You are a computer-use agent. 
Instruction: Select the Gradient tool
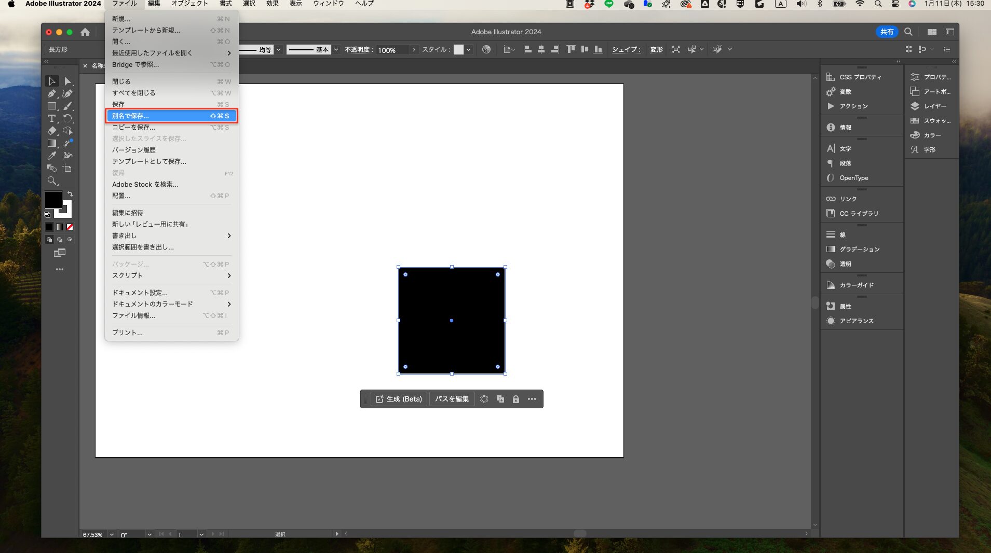pos(51,143)
